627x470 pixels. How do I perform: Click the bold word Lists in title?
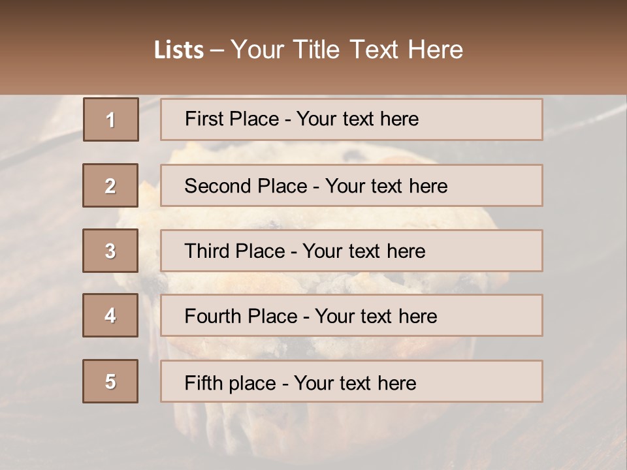click(x=179, y=50)
